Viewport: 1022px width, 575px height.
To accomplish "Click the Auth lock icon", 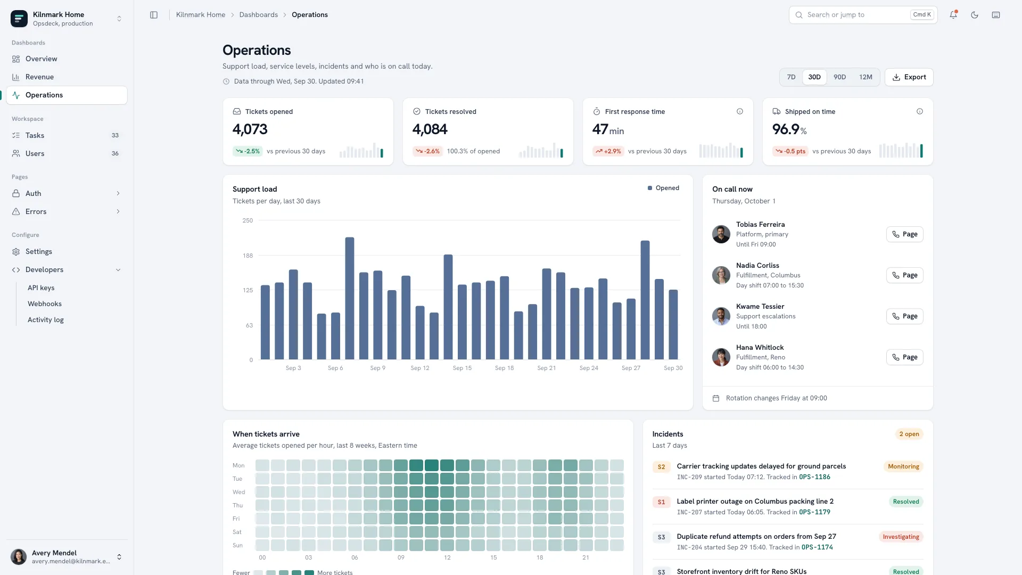I will 16,194.
